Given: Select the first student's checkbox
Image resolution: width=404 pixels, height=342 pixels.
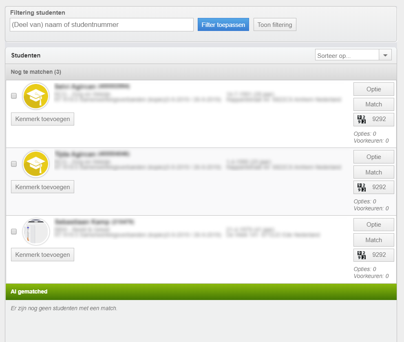Looking at the screenshot, I should pyautogui.click(x=14, y=96).
